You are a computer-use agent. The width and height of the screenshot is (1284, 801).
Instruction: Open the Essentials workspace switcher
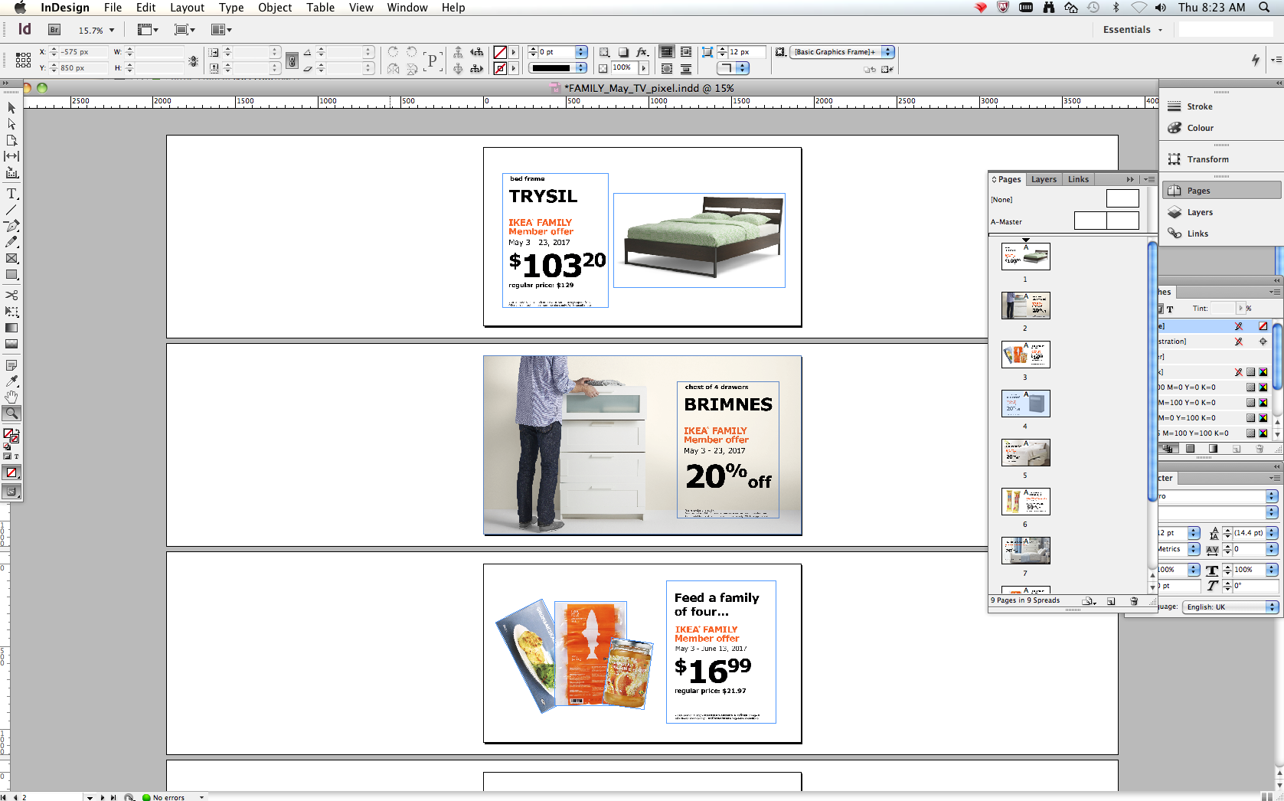click(x=1132, y=30)
